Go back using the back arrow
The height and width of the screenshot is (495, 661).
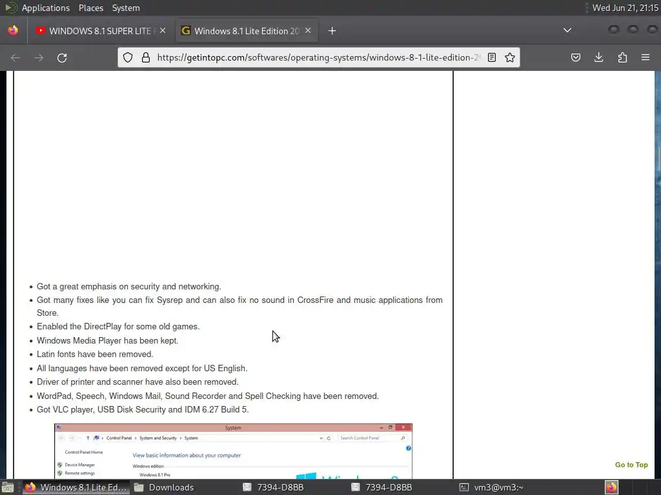[x=15, y=57]
